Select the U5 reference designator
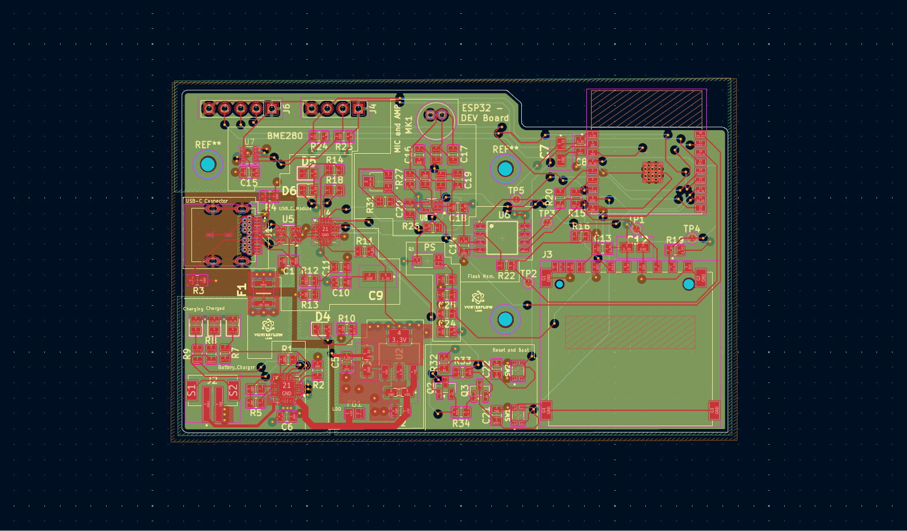Viewport: 907px width, 531px height. pyautogui.click(x=288, y=219)
